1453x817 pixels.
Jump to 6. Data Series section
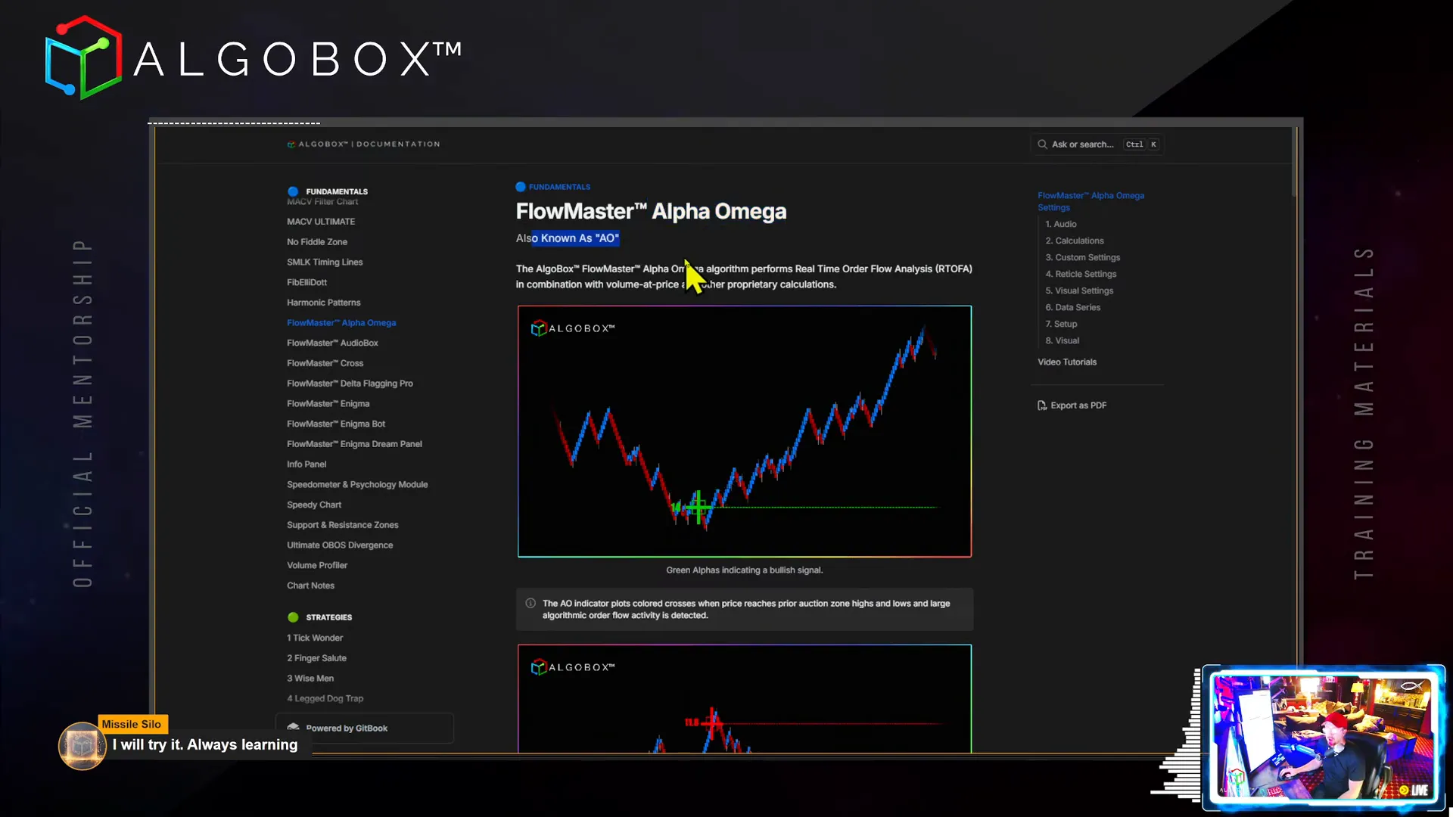1073,307
